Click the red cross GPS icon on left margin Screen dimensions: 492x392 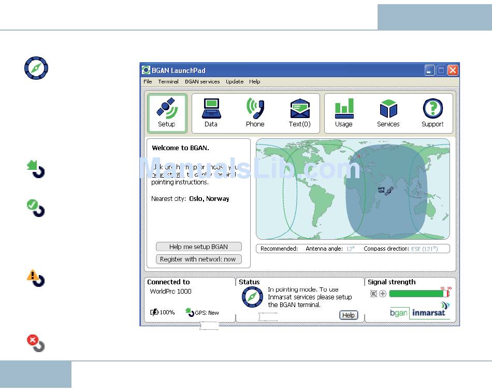[36, 343]
